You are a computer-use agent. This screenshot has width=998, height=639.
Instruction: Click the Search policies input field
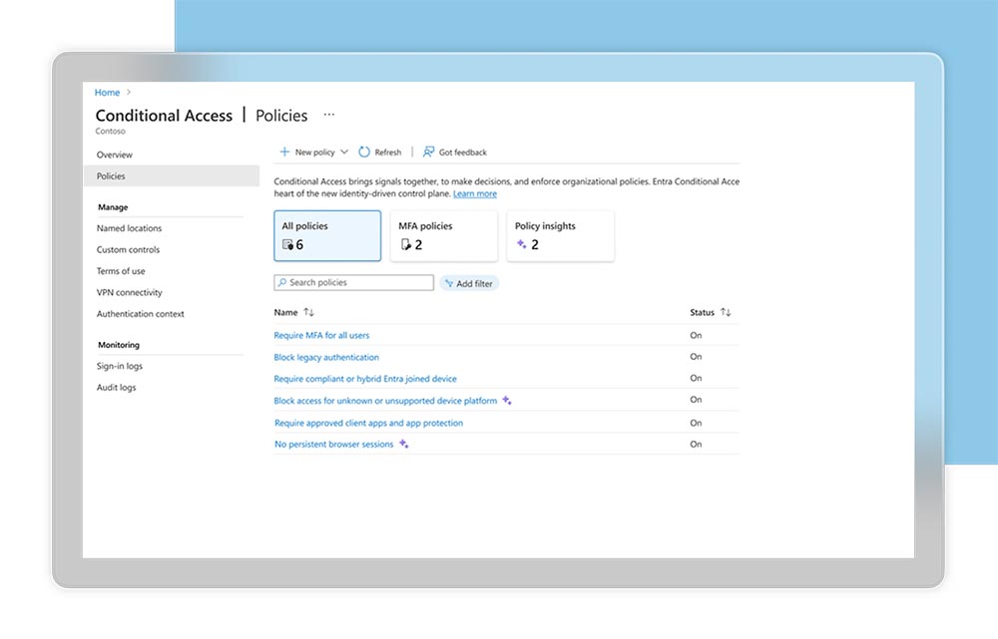[354, 282]
